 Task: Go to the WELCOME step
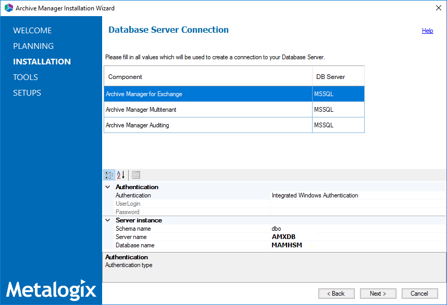pyautogui.click(x=32, y=31)
